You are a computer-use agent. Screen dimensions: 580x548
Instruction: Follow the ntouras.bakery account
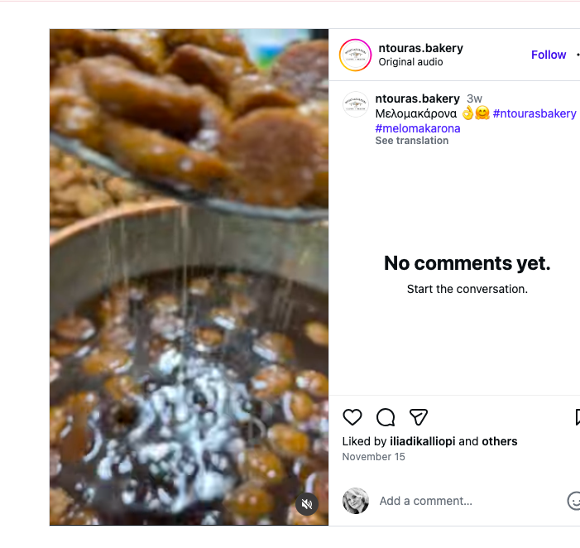click(x=549, y=55)
